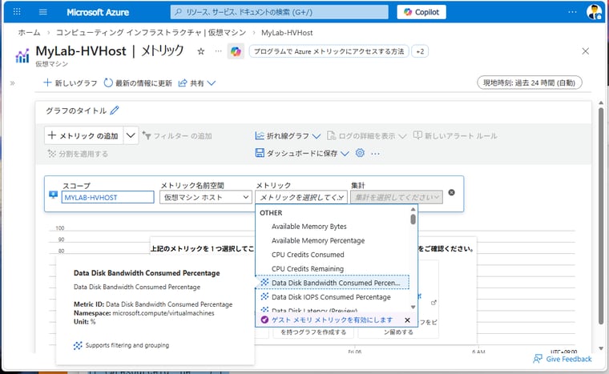The height and width of the screenshot is (374, 609).
Task: Click the purple icon in guest memory banner
Action: [264, 320]
